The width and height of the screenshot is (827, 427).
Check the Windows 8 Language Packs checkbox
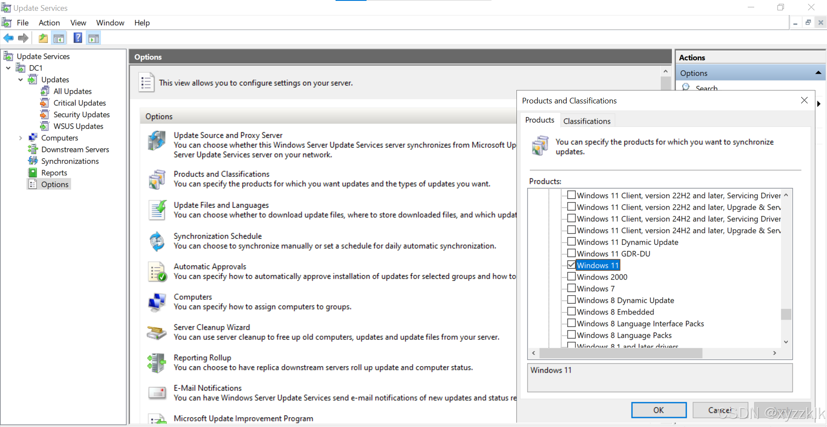pos(572,334)
